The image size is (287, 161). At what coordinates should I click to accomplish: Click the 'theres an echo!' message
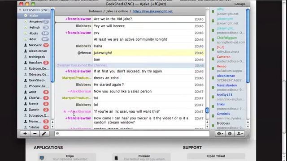pyautogui.click(x=107, y=78)
